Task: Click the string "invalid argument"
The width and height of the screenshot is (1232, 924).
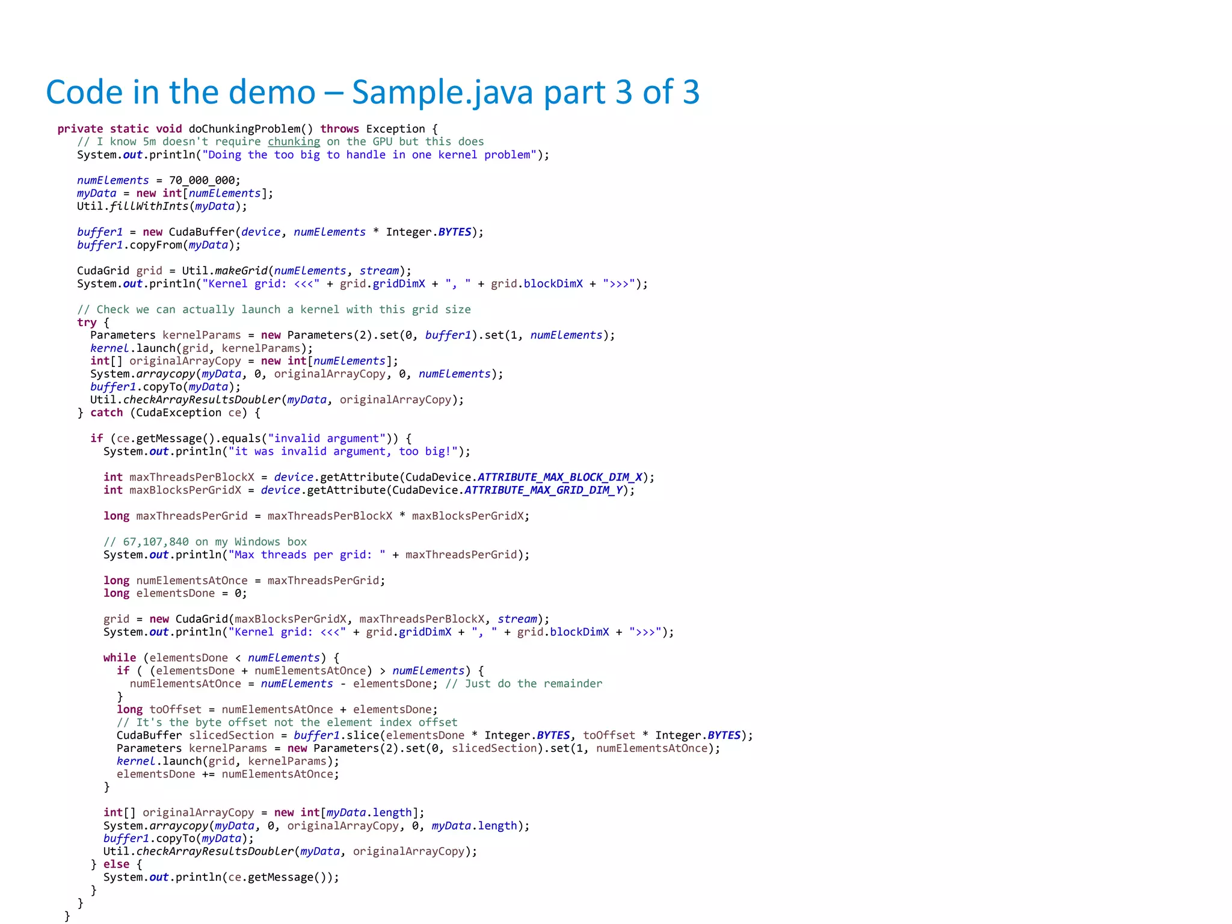Action: 327,439
